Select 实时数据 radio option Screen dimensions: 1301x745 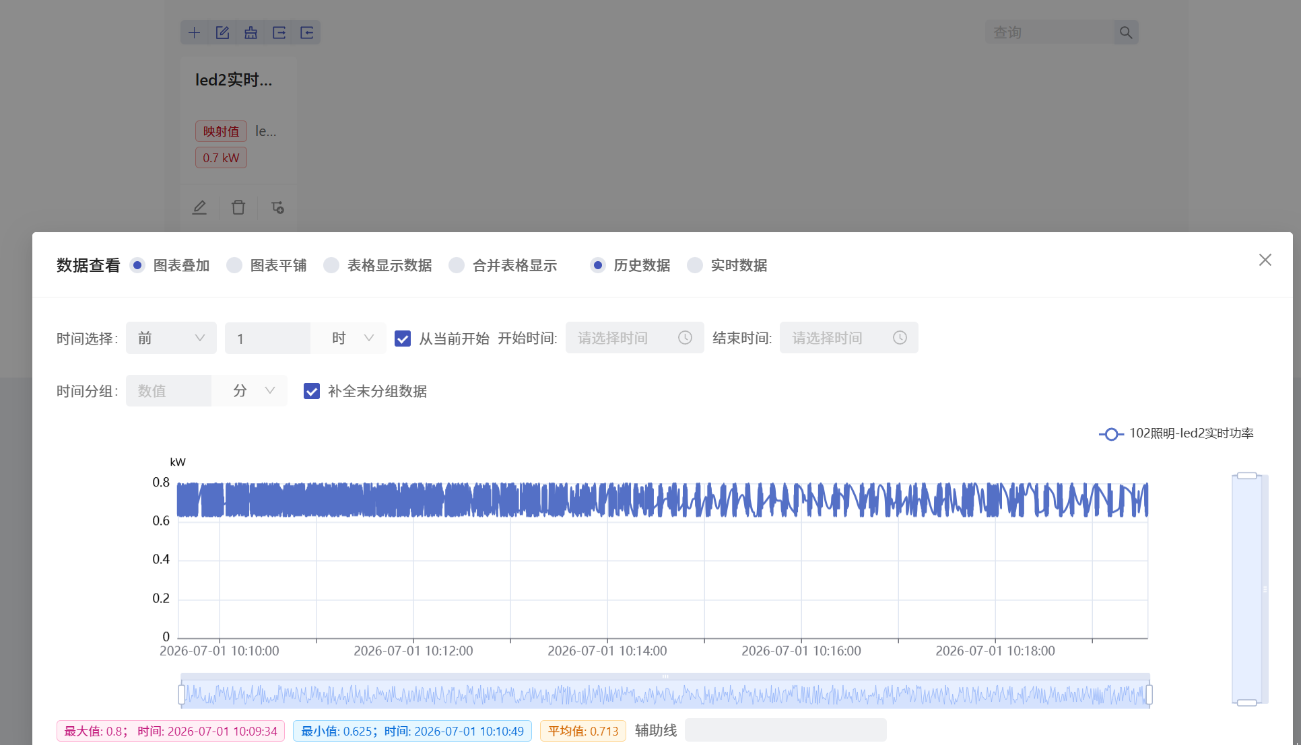(695, 265)
